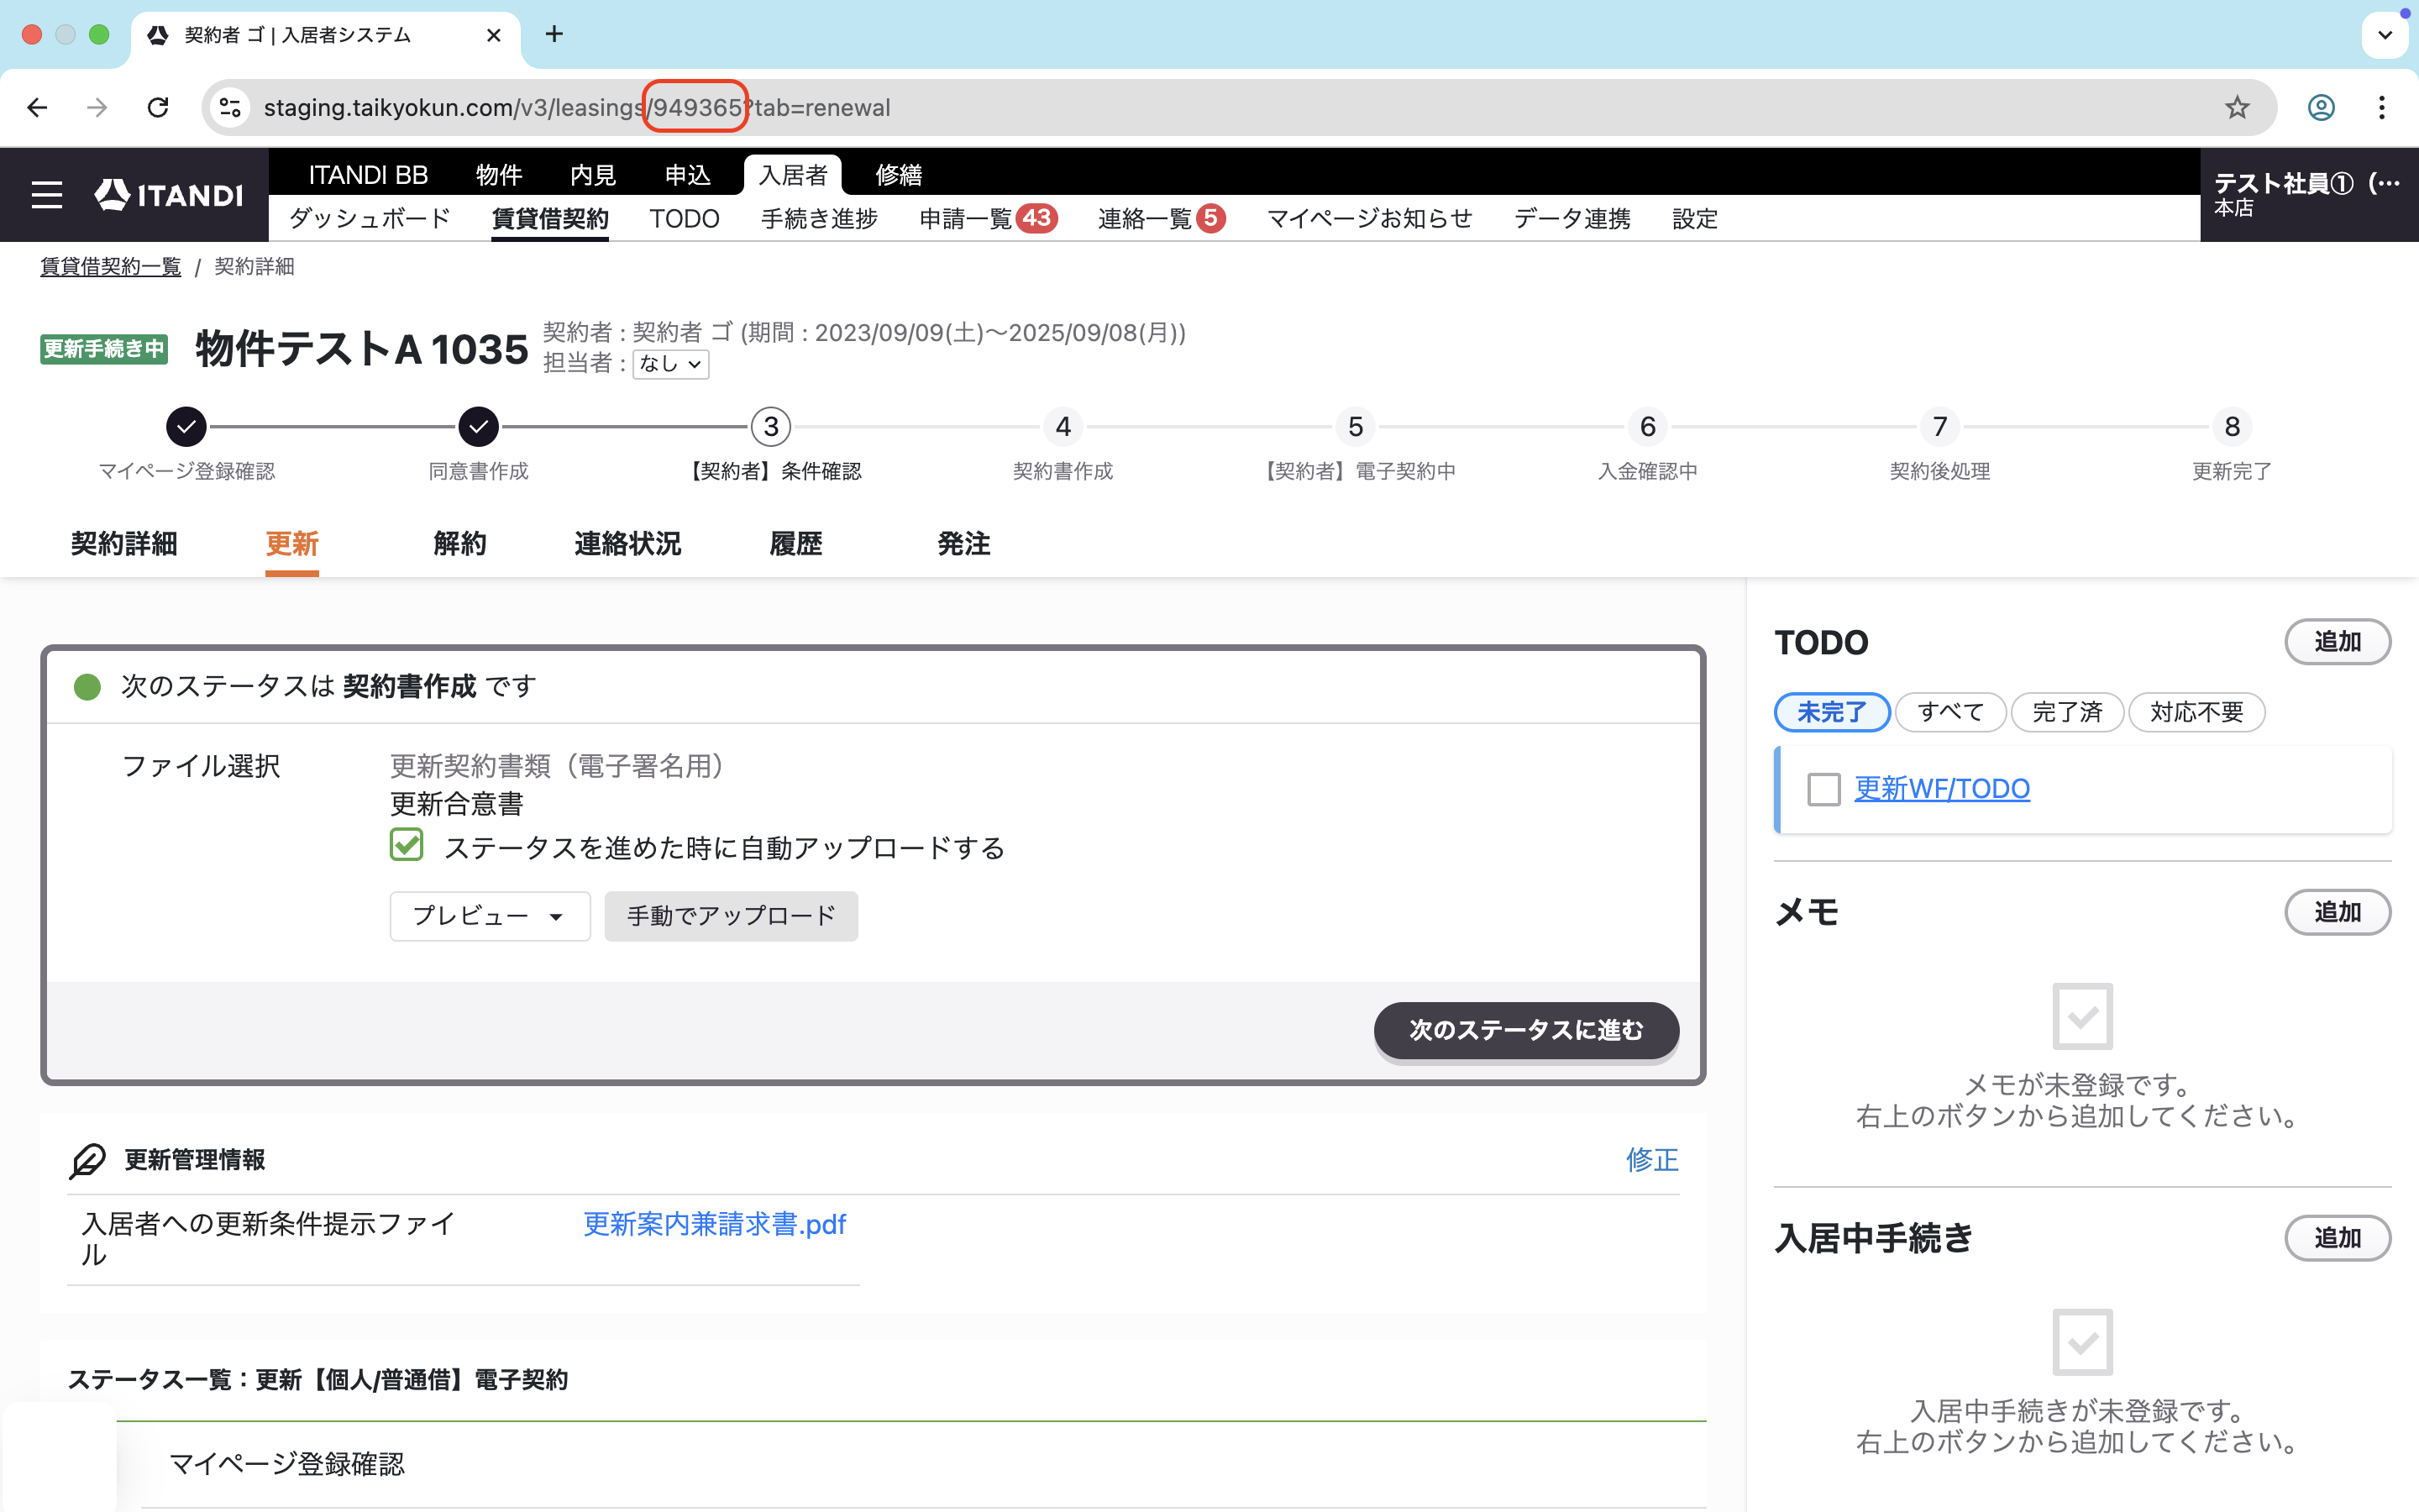Select step 6 入金確認中 marker

[x=1648, y=427]
